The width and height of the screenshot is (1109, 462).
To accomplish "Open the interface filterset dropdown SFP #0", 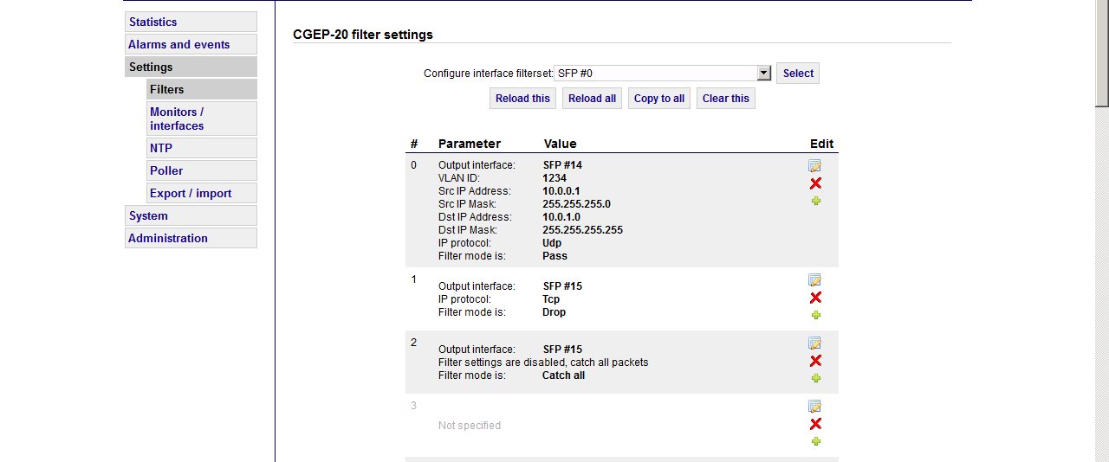I will [x=663, y=74].
